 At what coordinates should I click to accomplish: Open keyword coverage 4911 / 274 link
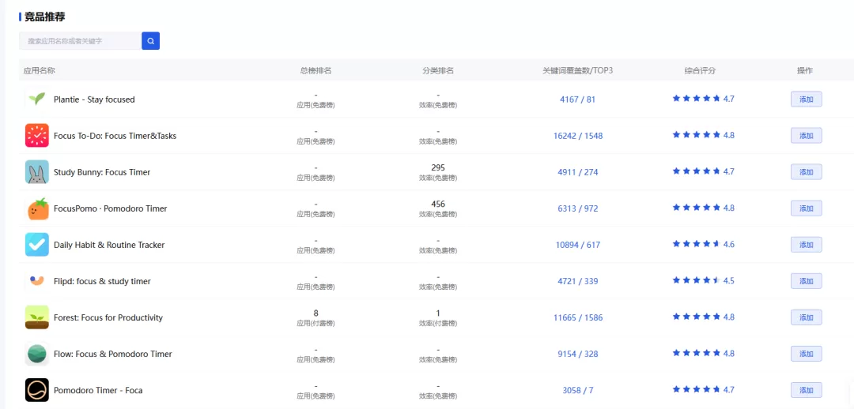coord(578,172)
